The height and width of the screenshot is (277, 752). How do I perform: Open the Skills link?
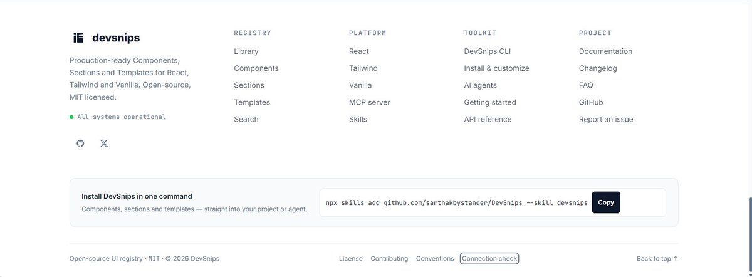click(358, 119)
